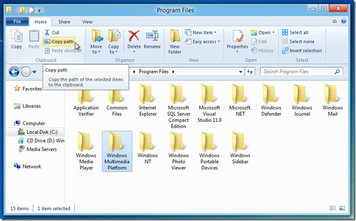Open the Share ribbon tab
This screenshot has width=356, height=221.
tap(64, 22)
